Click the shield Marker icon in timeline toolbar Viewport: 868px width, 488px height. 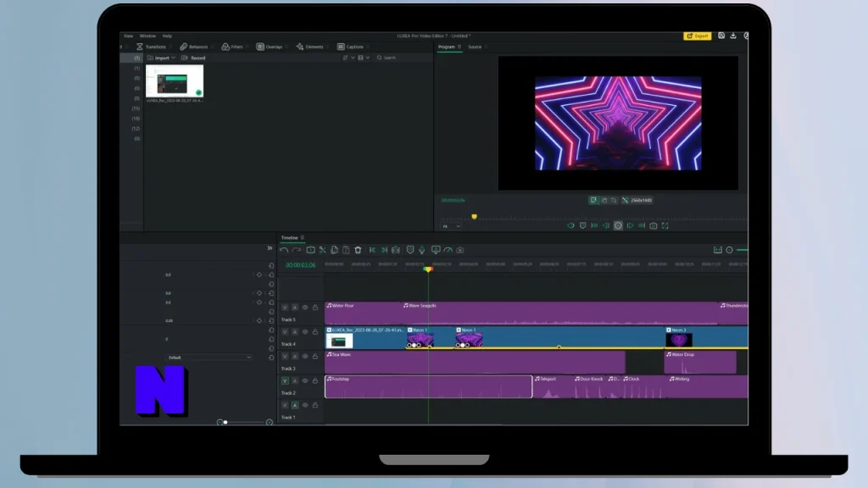pos(410,250)
